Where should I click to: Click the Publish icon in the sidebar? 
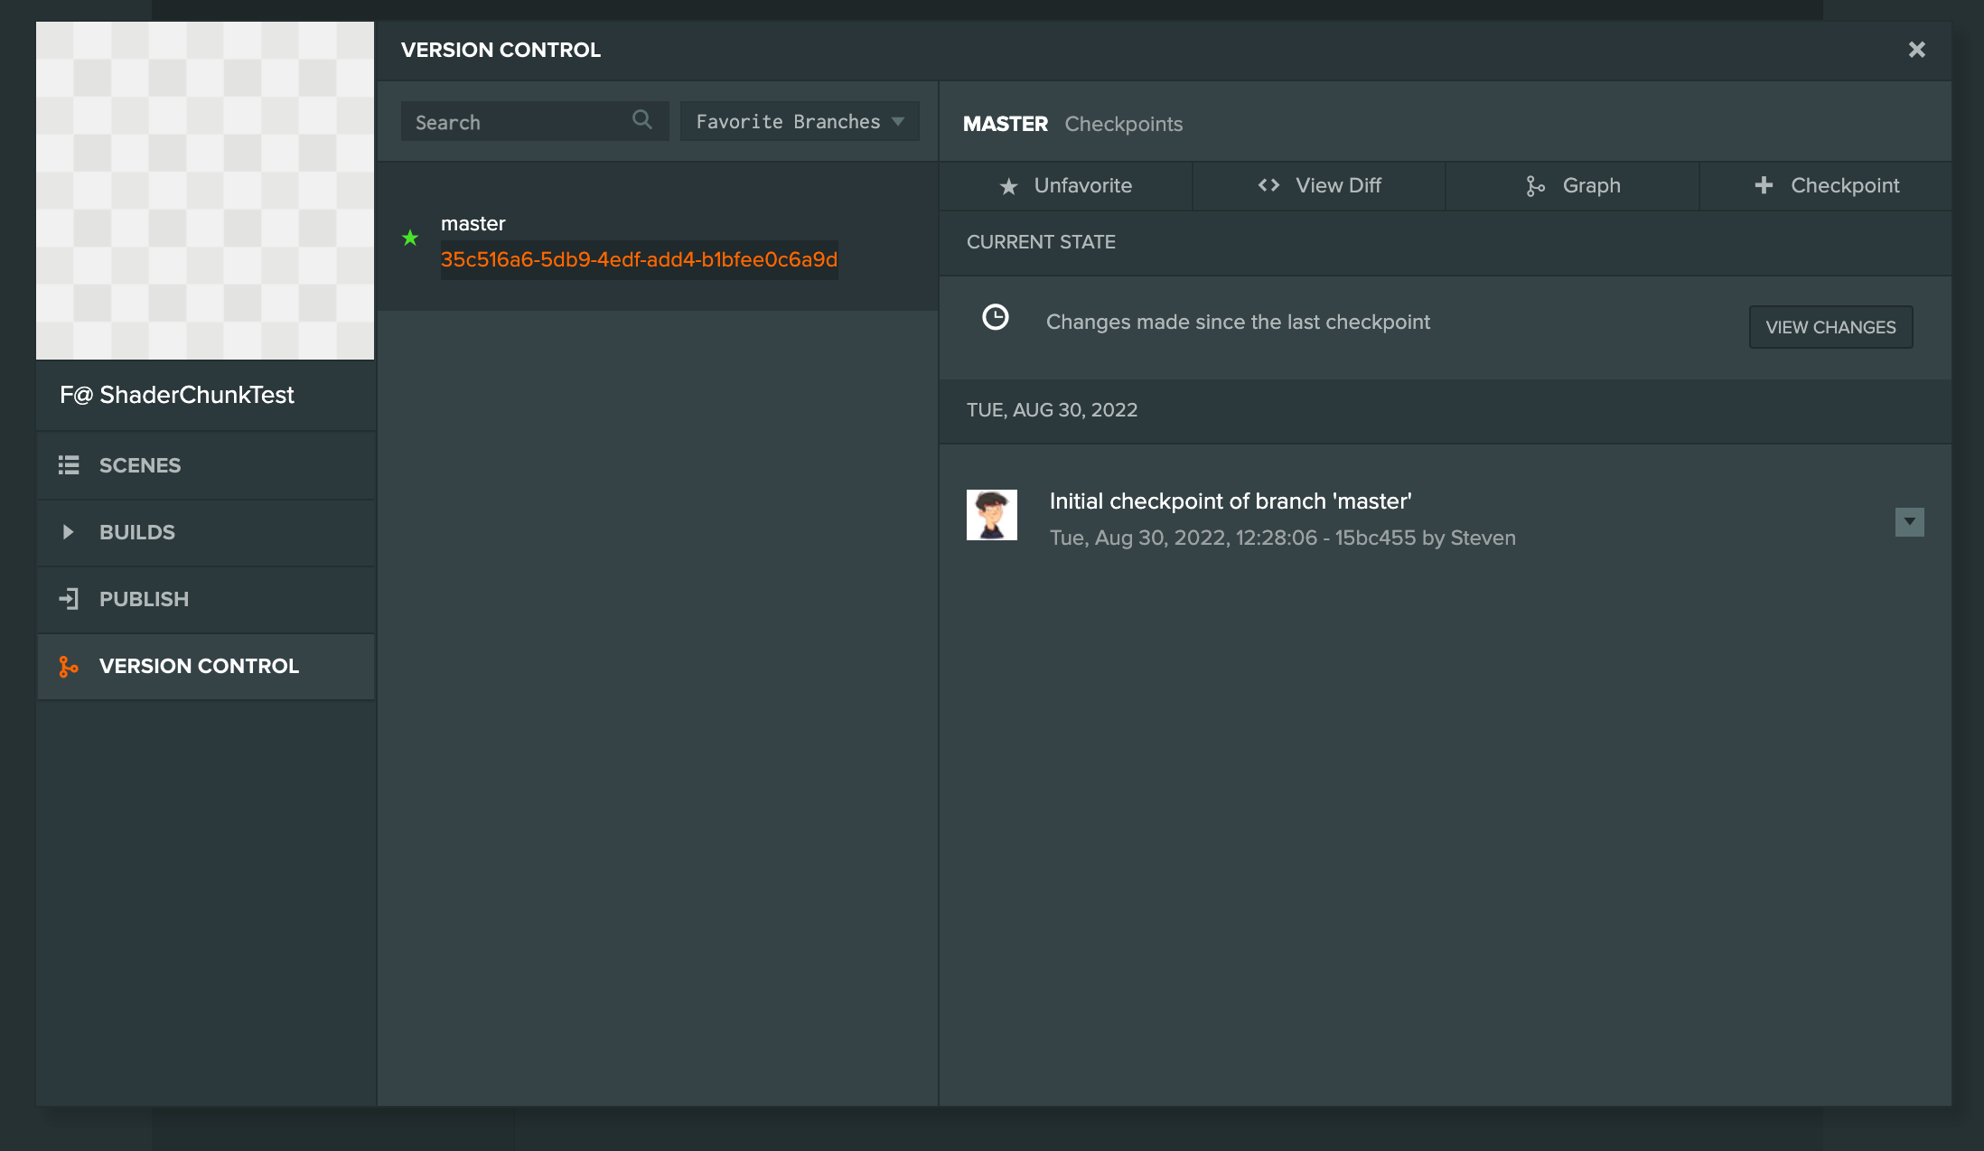pyautogui.click(x=70, y=598)
